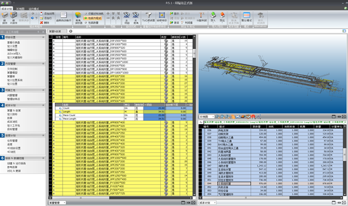348x206 pixels.
Task: Click the 添加行 add row icon
Action: pos(41,18)
